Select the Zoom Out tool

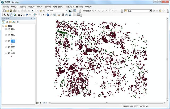[x=8, y=15]
